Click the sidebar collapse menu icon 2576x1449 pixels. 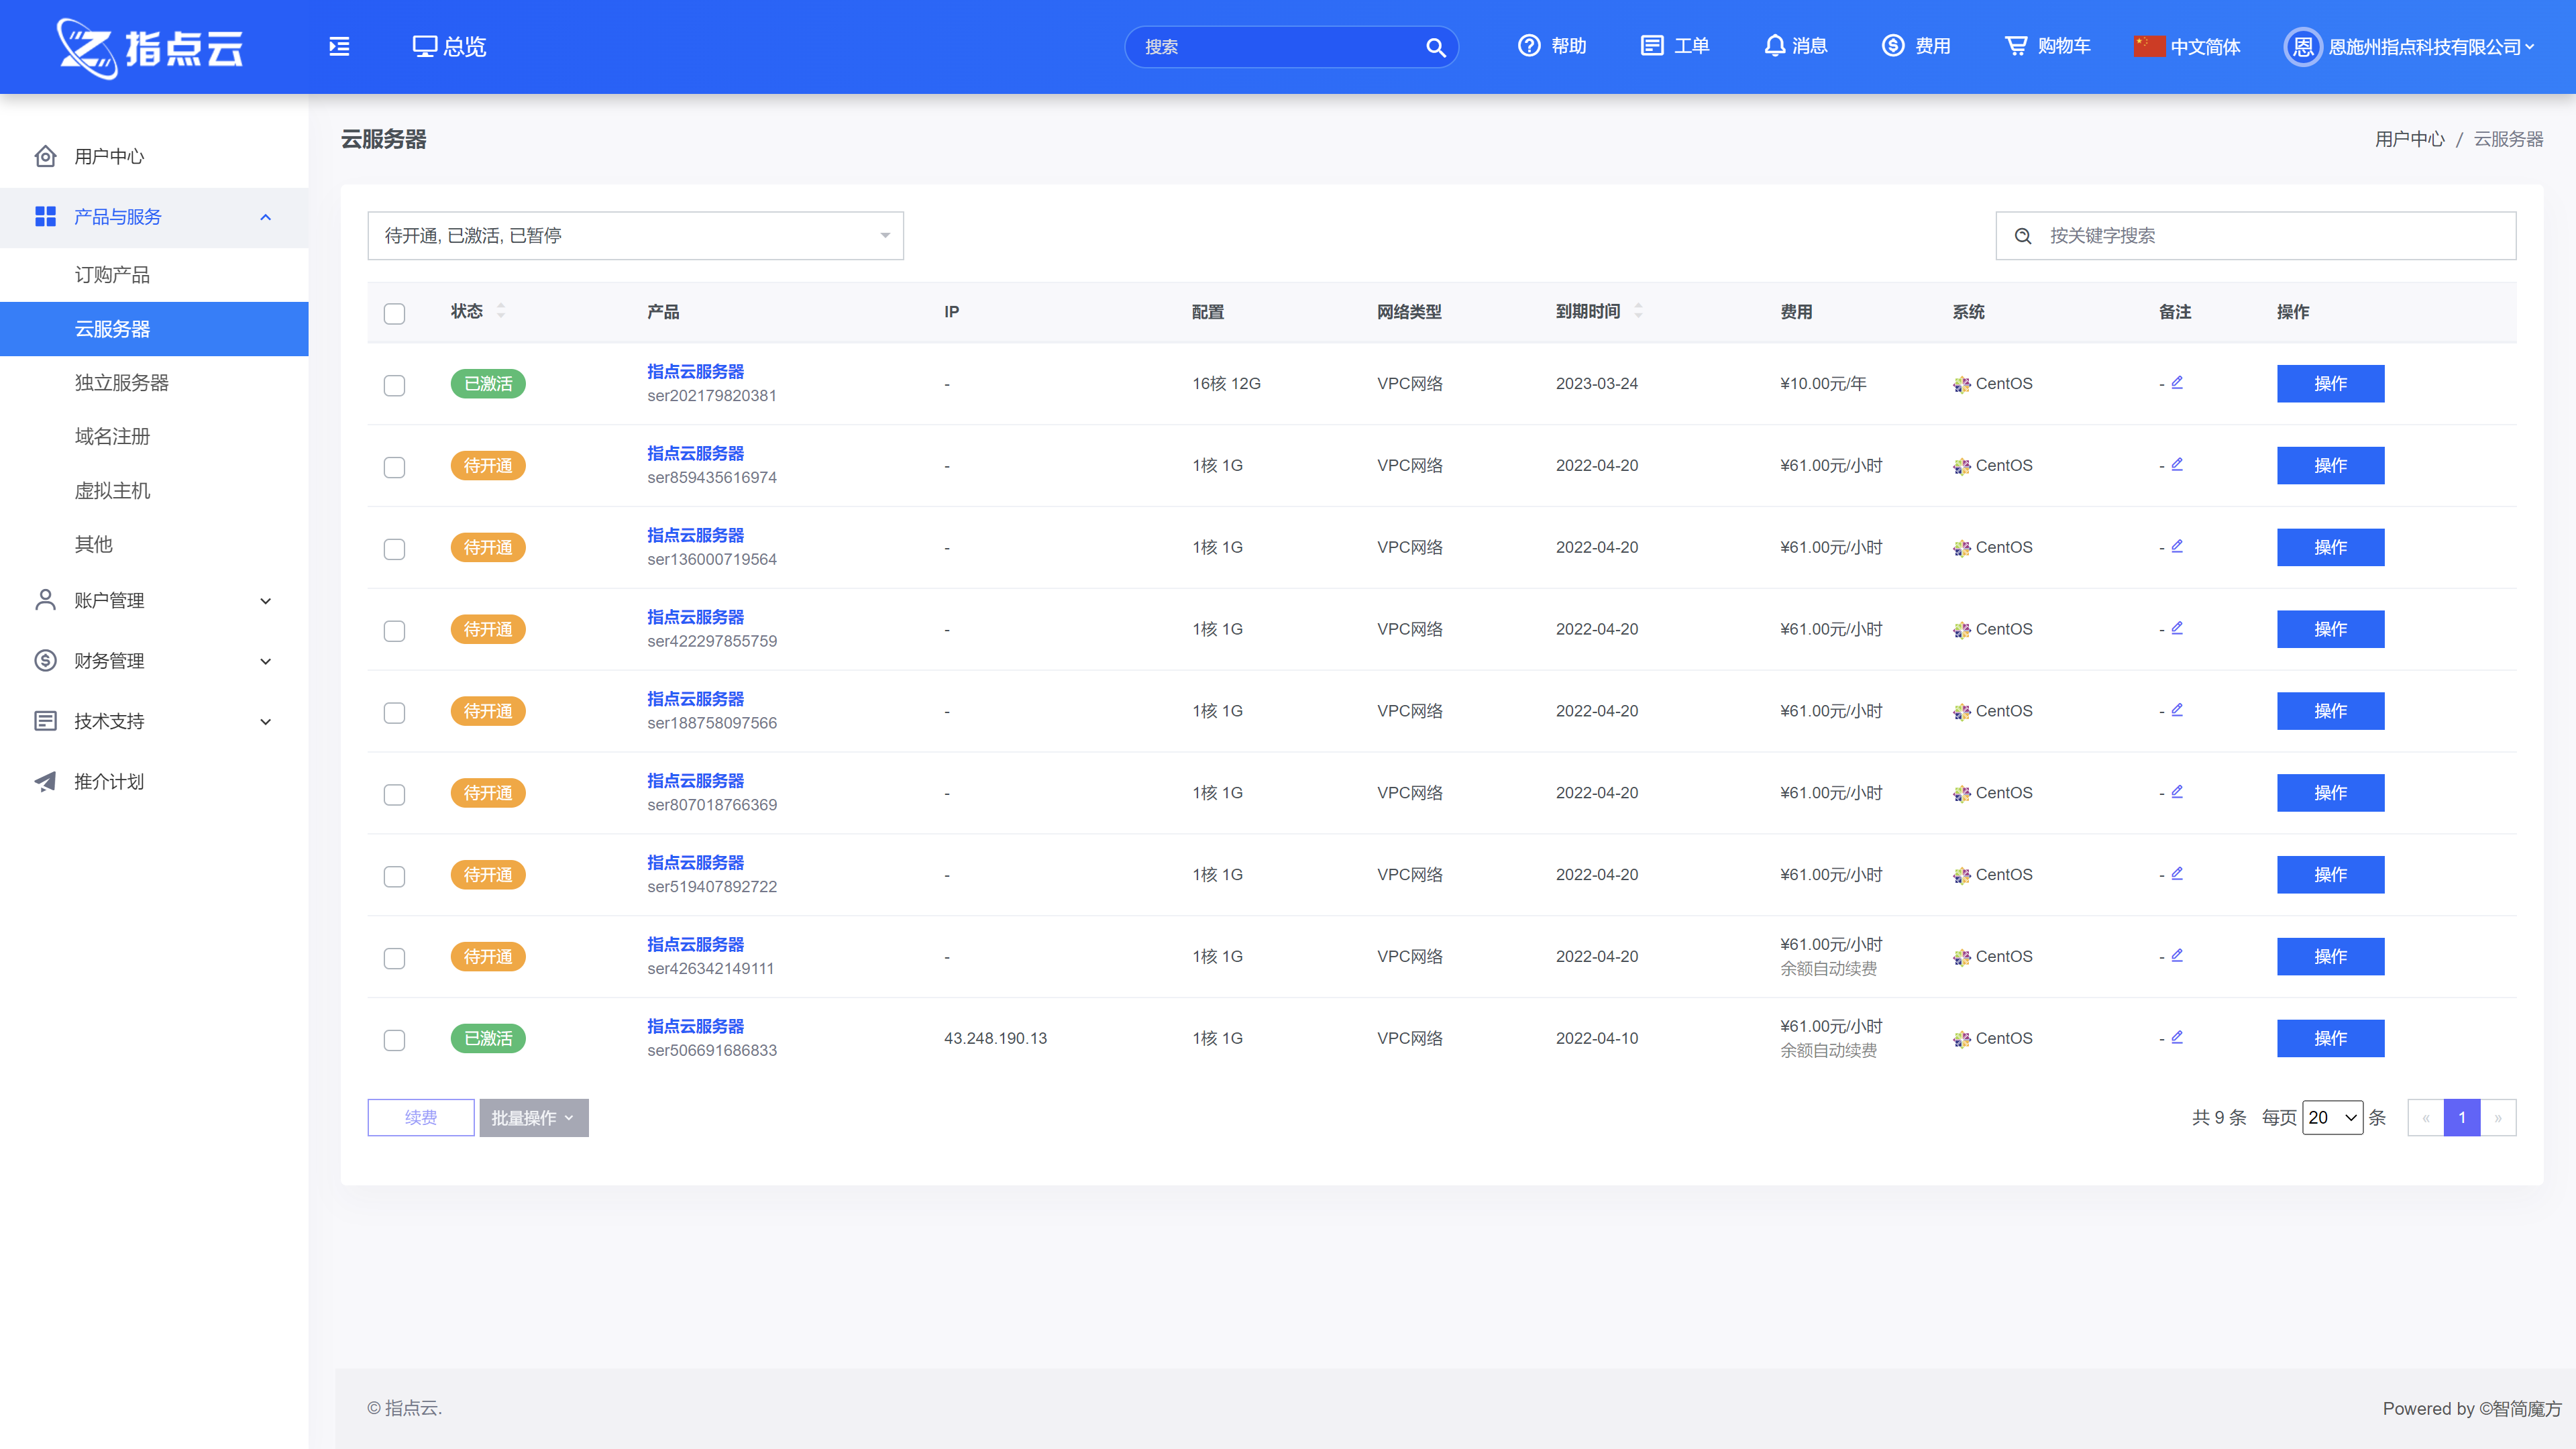coord(339,46)
